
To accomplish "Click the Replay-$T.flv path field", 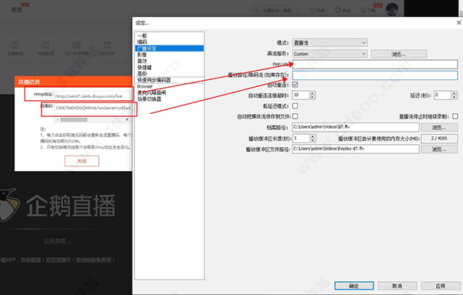I will pos(356,149).
